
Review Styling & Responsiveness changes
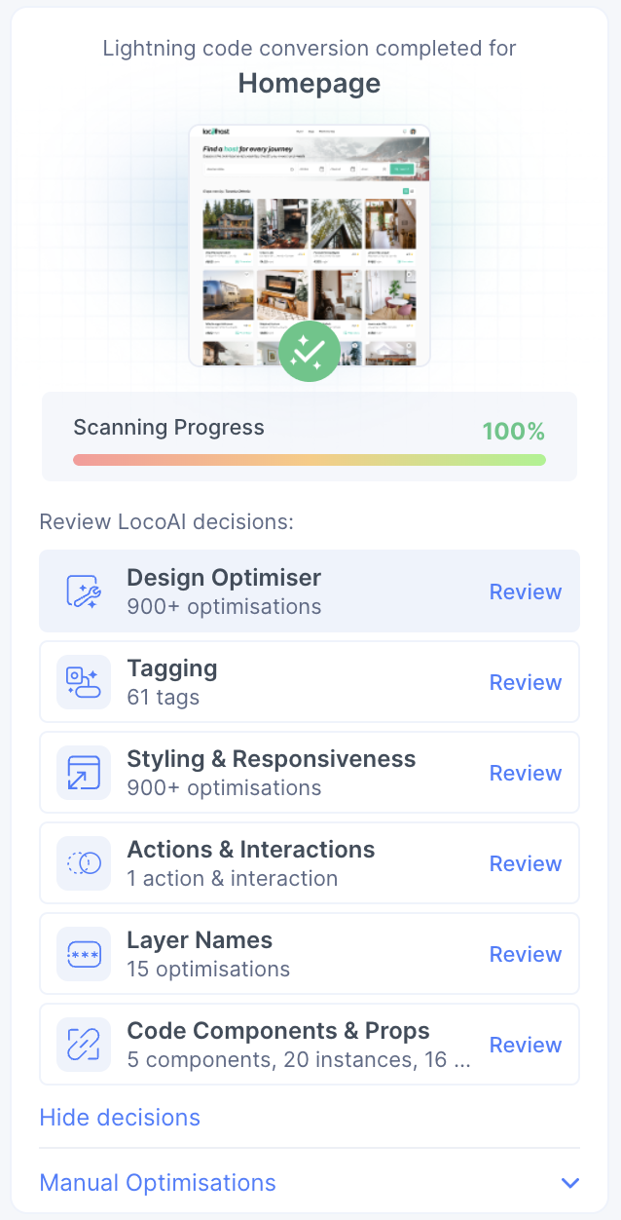tap(525, 772)
